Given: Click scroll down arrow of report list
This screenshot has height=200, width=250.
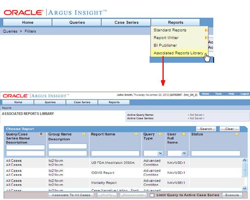Looking at the screenshot, I should coord(244,189).
